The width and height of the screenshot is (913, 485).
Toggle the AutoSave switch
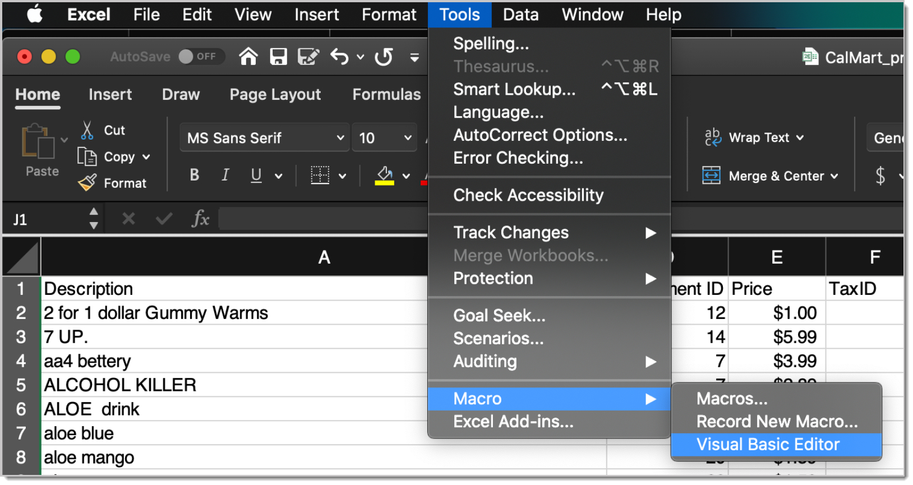click(201, 57)
